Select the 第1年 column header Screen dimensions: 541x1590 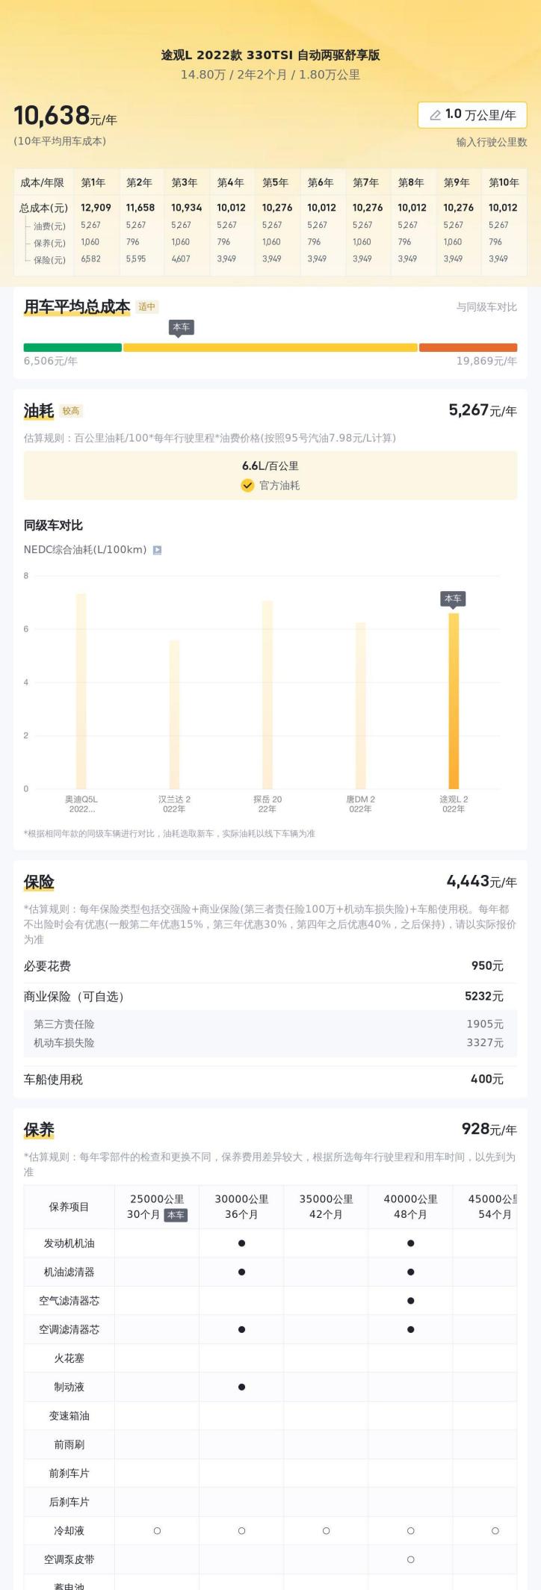[x=93, y=182]
